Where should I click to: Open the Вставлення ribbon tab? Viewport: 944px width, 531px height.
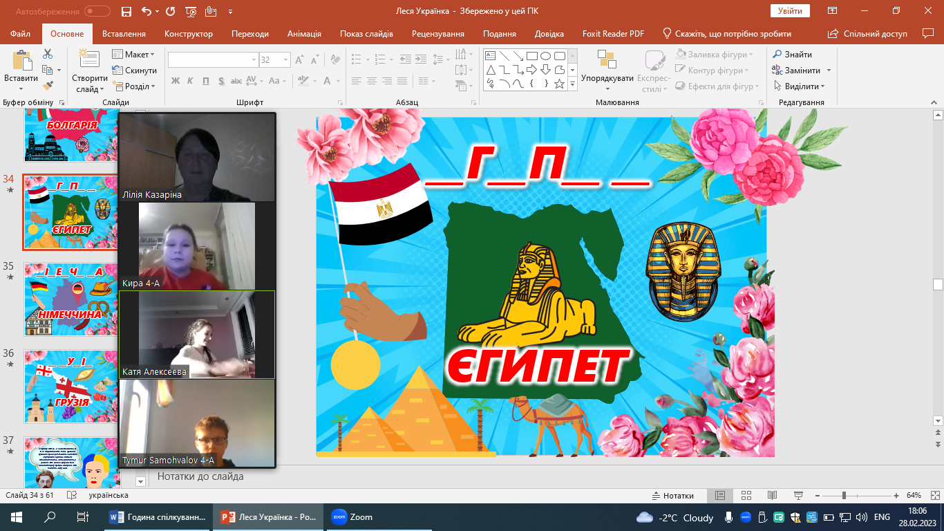(x=124, y=34)
